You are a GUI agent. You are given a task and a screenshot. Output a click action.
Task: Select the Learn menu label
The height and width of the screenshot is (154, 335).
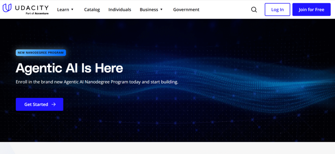[63, 9]
